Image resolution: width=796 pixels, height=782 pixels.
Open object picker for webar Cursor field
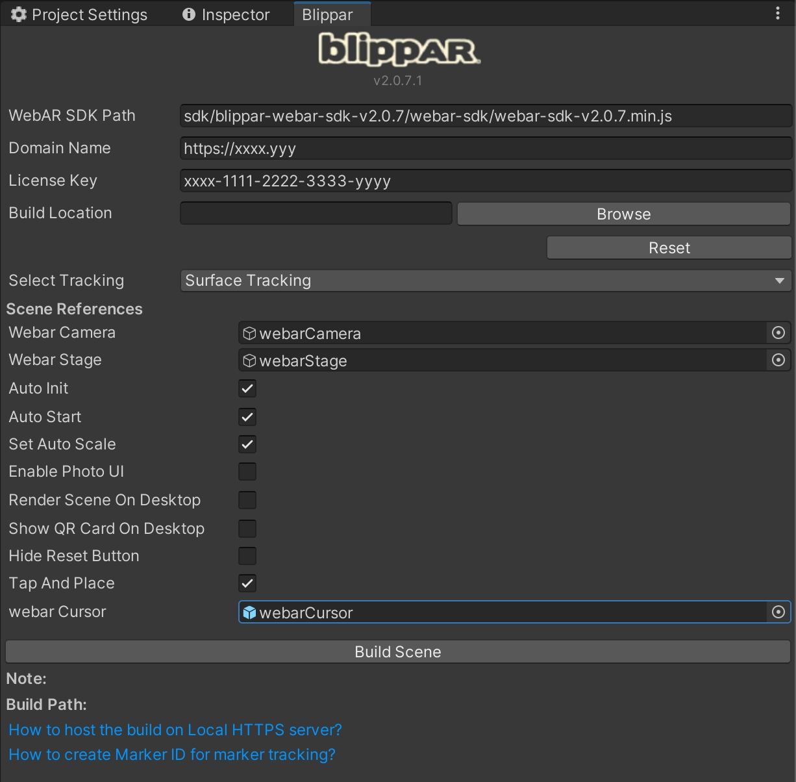coord(778,612)
